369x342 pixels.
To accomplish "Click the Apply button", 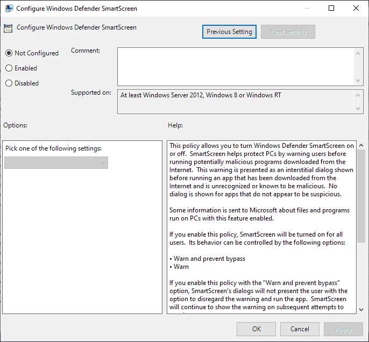I will click(343, 329).
